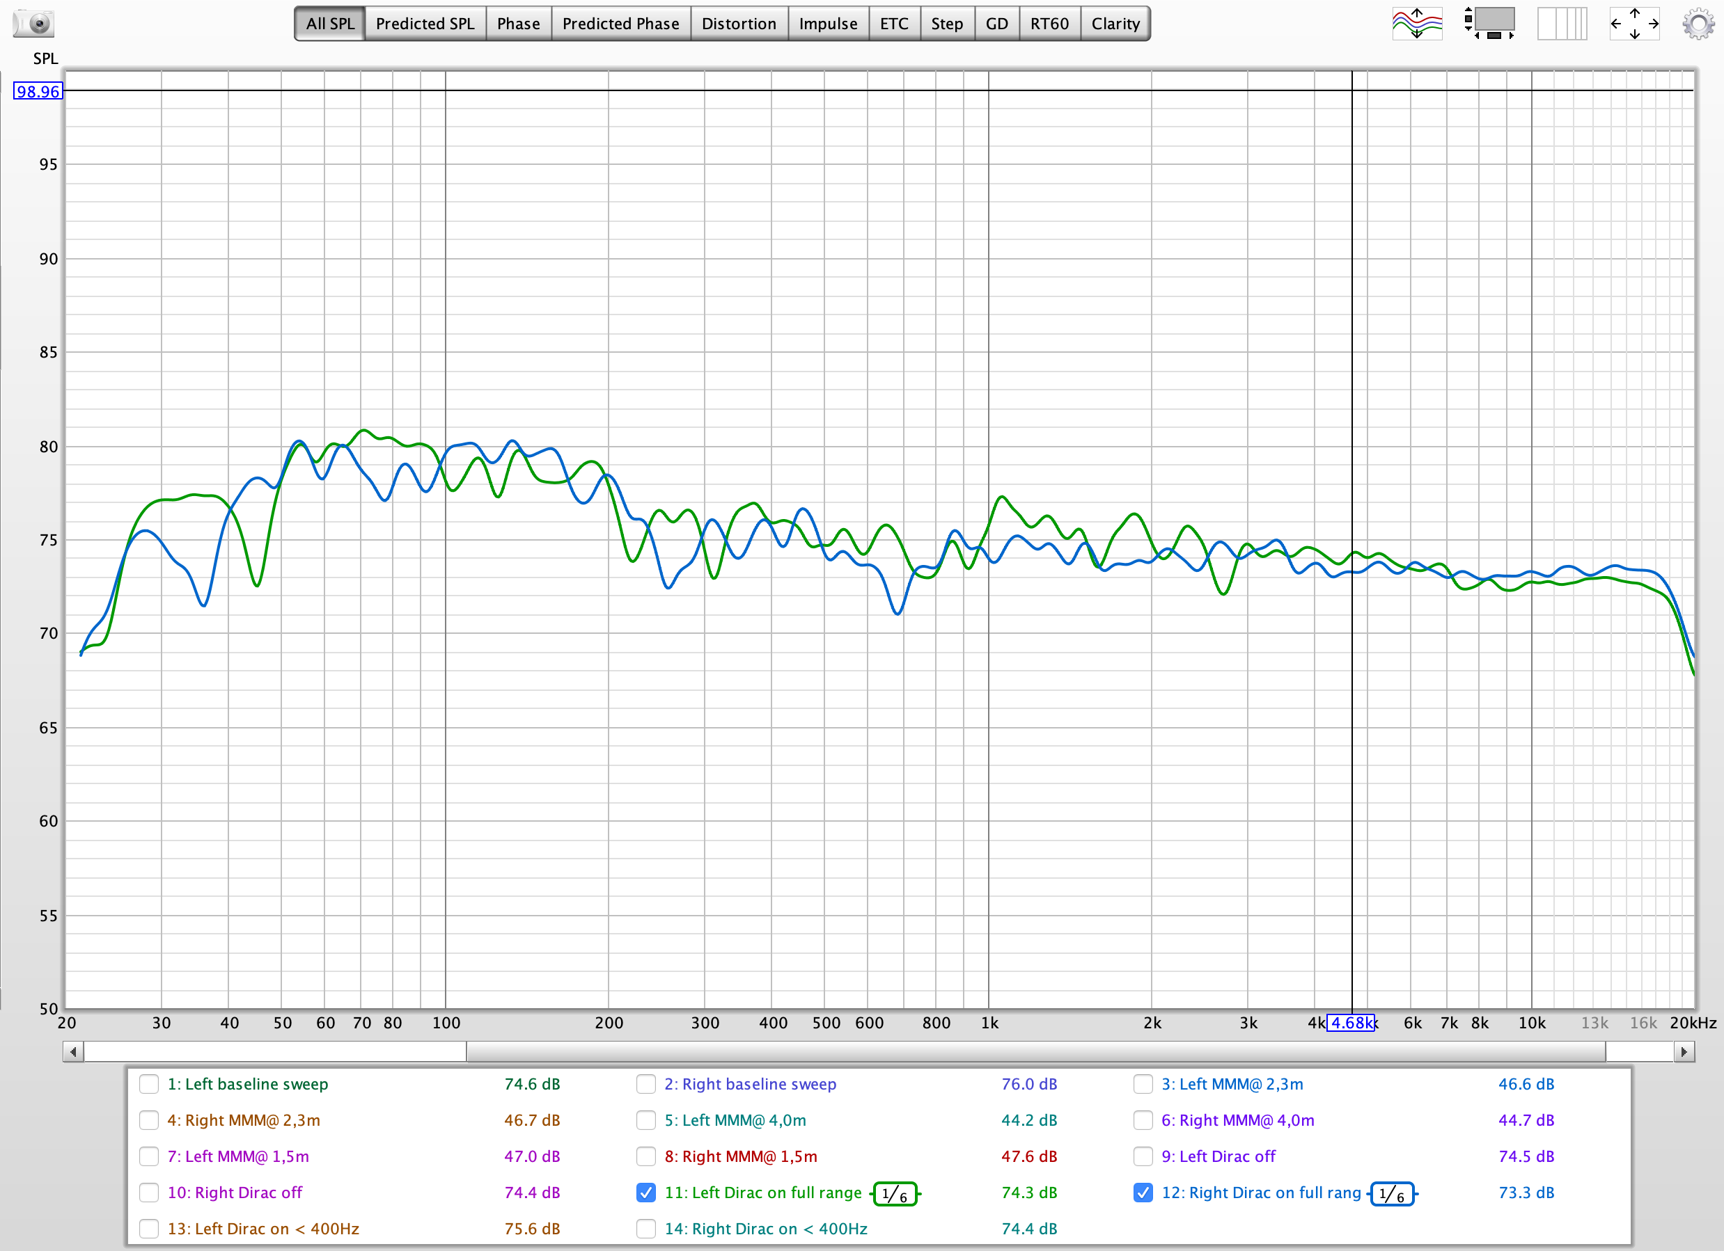Show the Right Dirac off trace

[x=149, y=1193]
